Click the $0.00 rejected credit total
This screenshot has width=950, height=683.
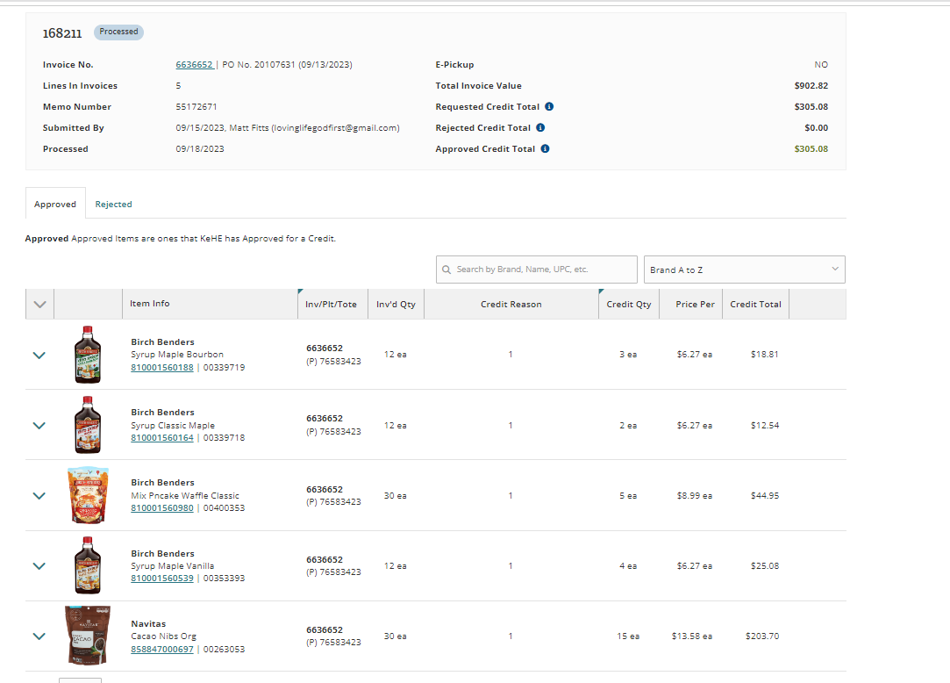point(816,127)
